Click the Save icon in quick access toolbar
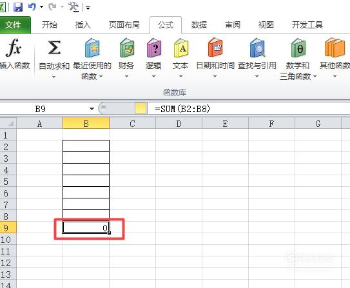 point(18,7)
